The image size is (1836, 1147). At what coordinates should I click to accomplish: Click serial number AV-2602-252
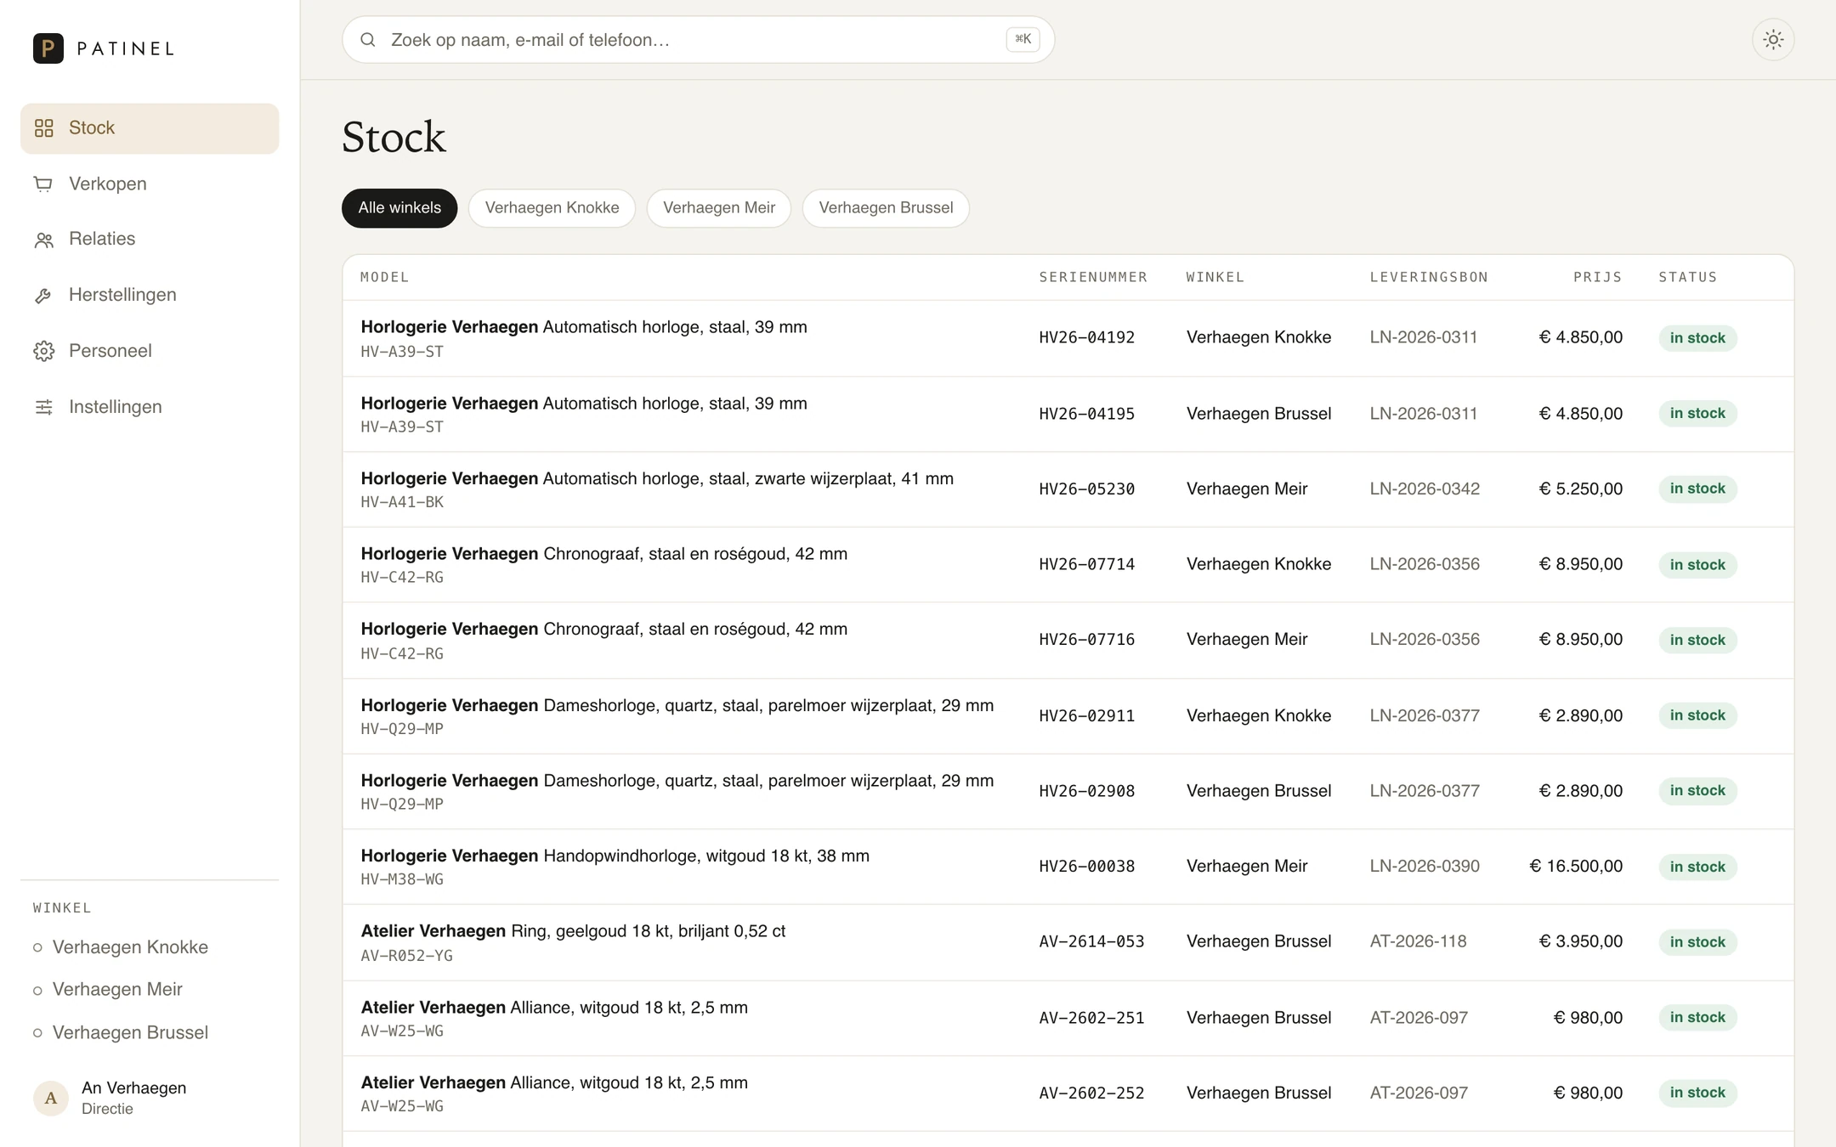coord(1091,1093)
